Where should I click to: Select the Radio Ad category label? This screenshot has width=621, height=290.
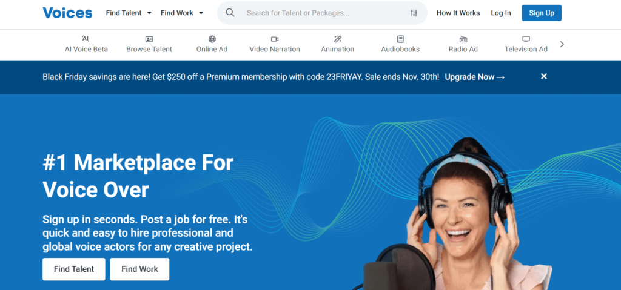coord(463,50)
